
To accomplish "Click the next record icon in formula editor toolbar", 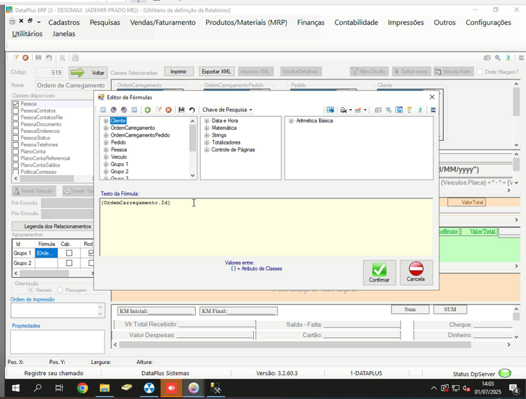I will pos(124,110).
